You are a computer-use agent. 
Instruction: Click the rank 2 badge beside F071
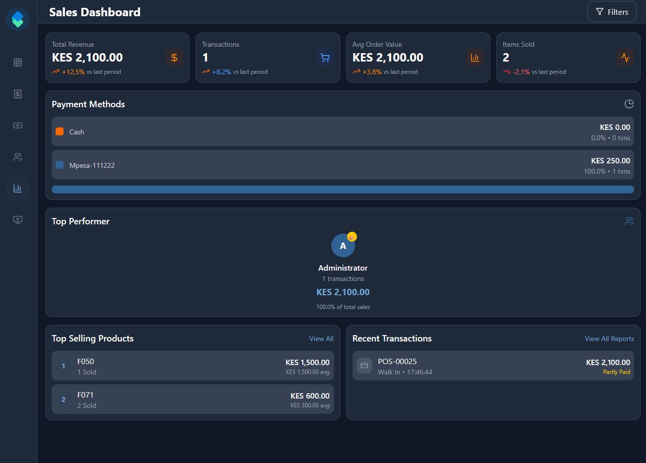(63, 400)
